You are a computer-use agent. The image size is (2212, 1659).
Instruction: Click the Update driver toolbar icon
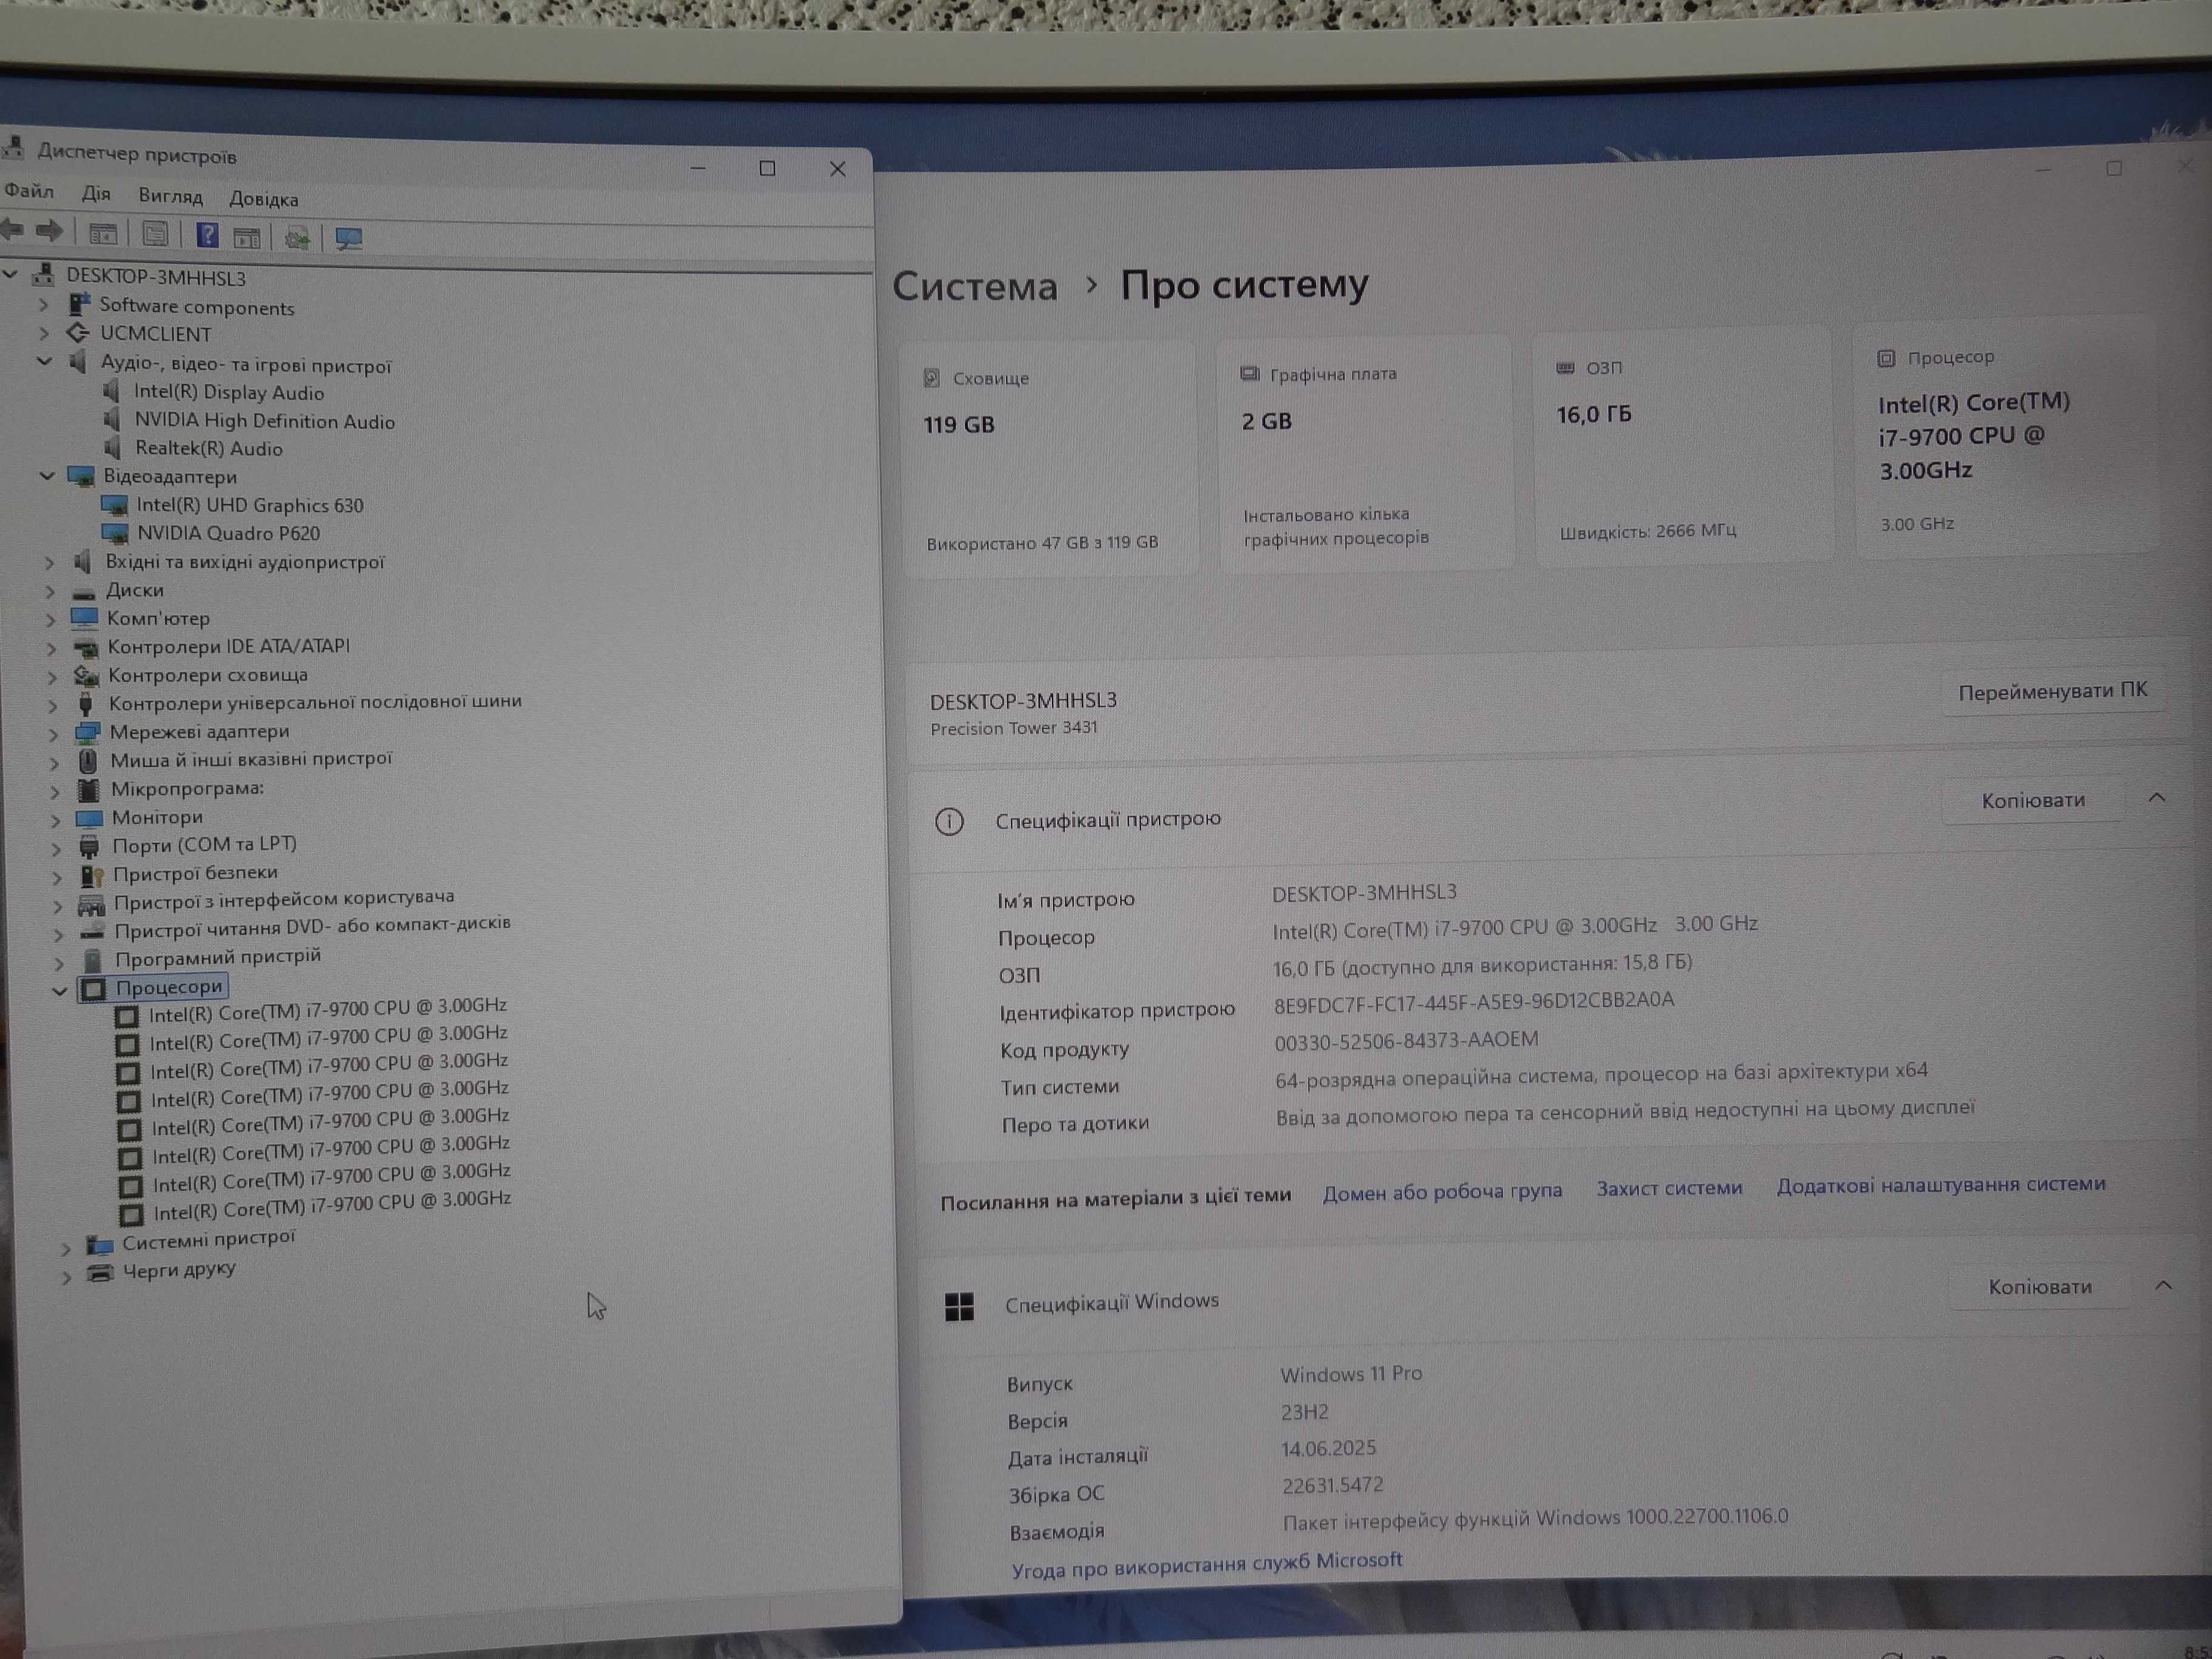pyautogui.click(x=297, y=238)
